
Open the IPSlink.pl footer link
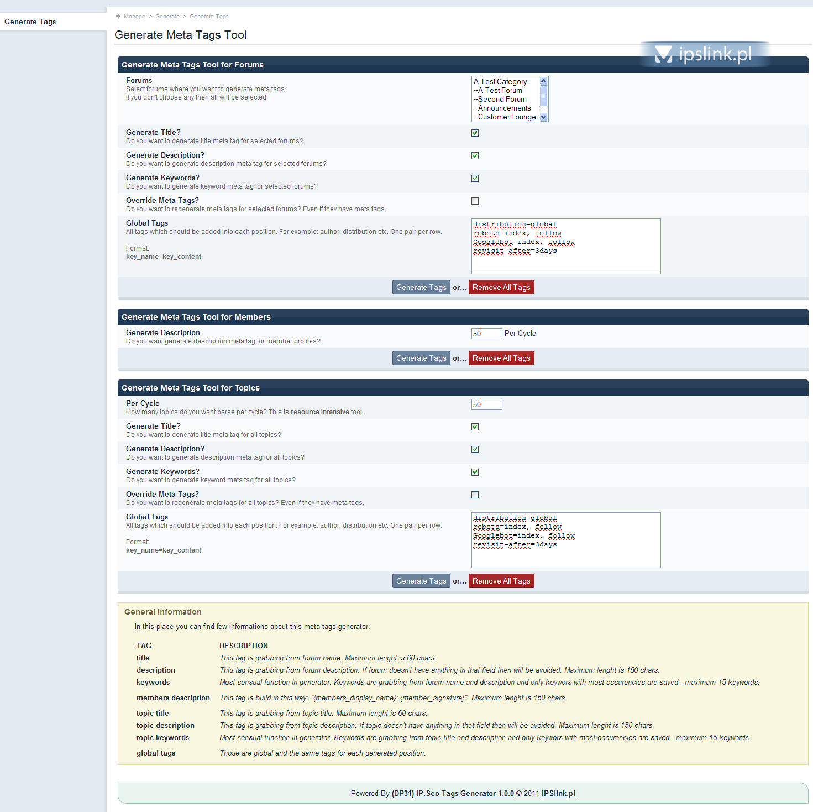558,794
